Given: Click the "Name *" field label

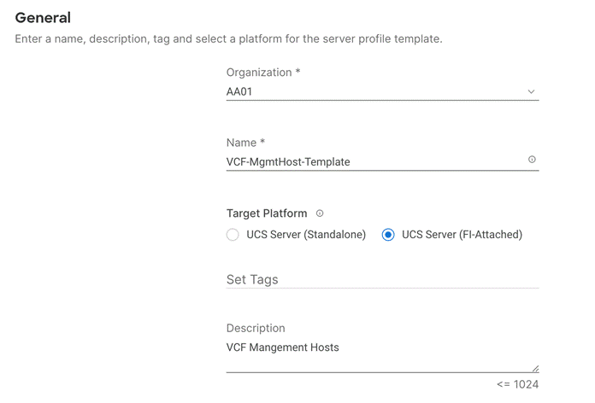Looking at the screenshot, I should (246, 143).
